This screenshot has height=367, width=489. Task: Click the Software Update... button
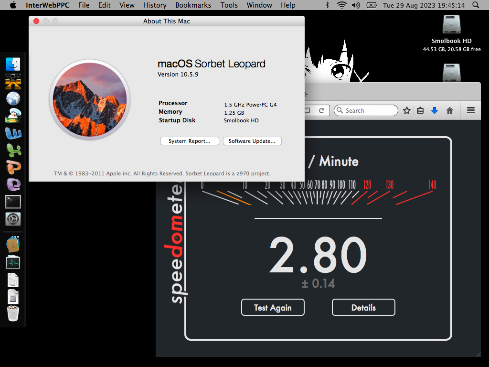click(x=252, y=141)
